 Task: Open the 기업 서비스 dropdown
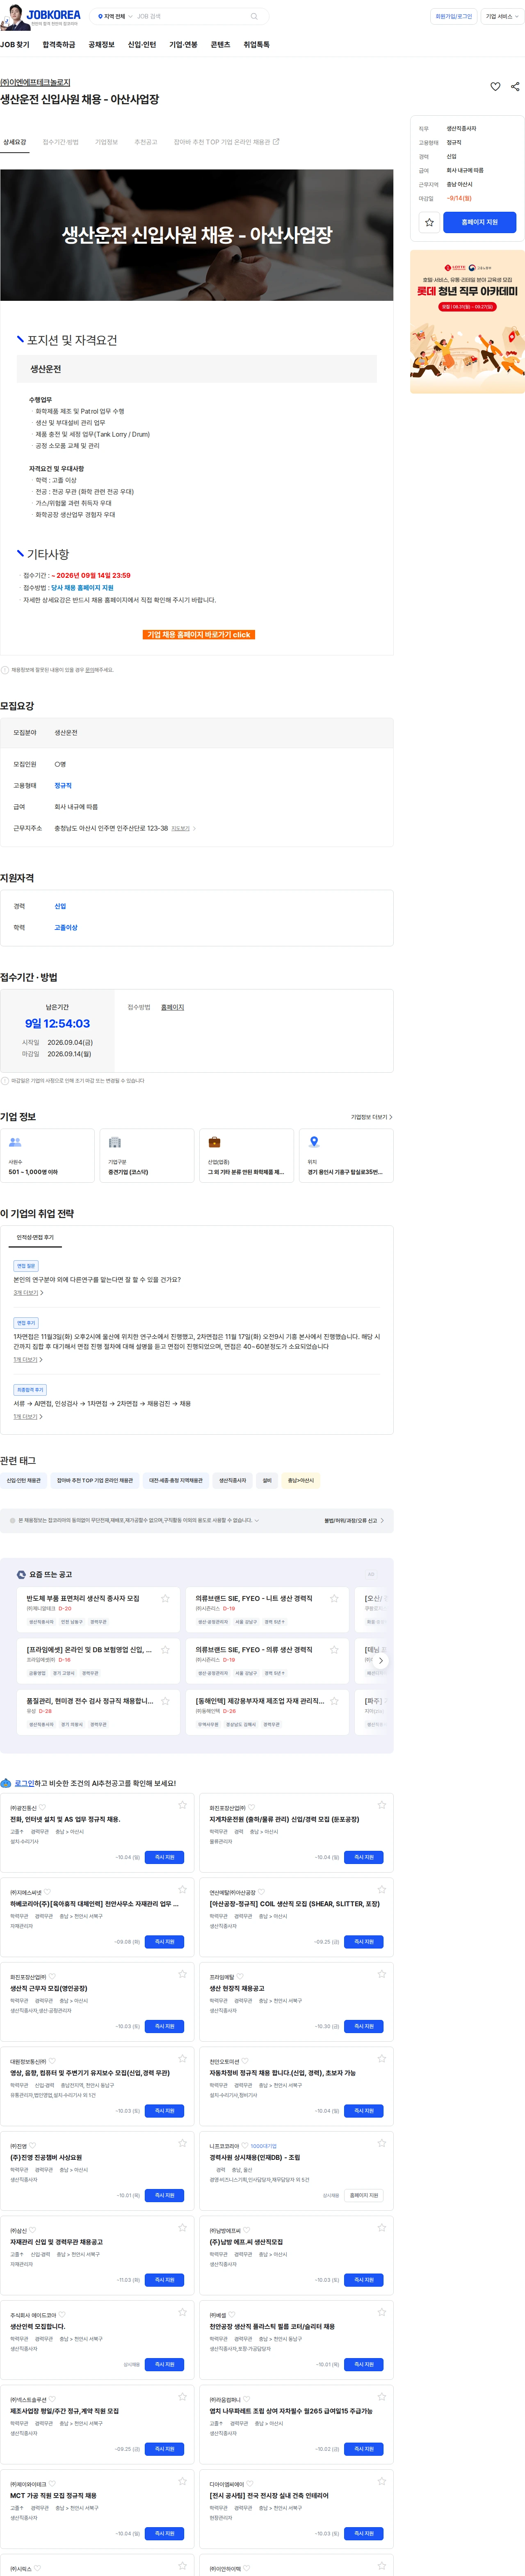pos(502,17)
